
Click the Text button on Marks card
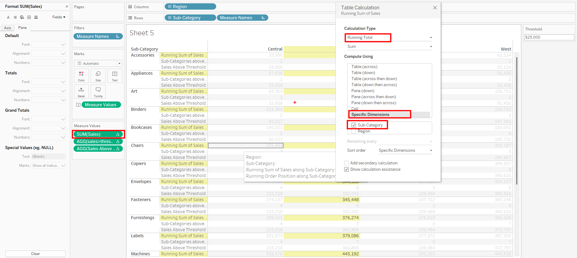115,76
